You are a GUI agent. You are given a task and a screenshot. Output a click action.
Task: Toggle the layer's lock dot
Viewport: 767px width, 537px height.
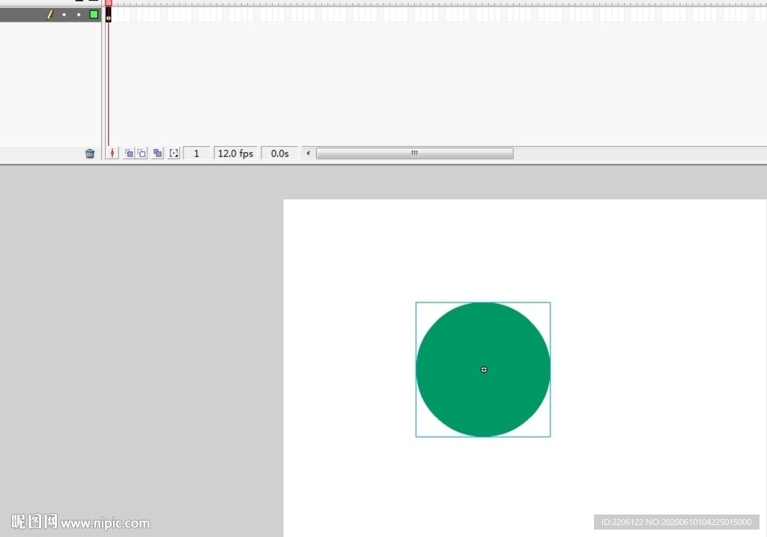coord(79,15)
